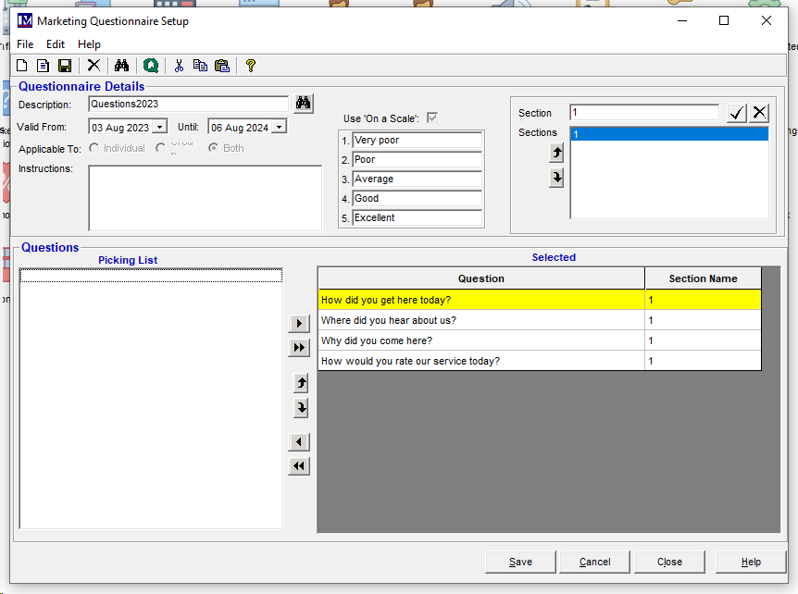Open the Edit menu
Viewport: 798px width, 594px height.
click(56, 44)
